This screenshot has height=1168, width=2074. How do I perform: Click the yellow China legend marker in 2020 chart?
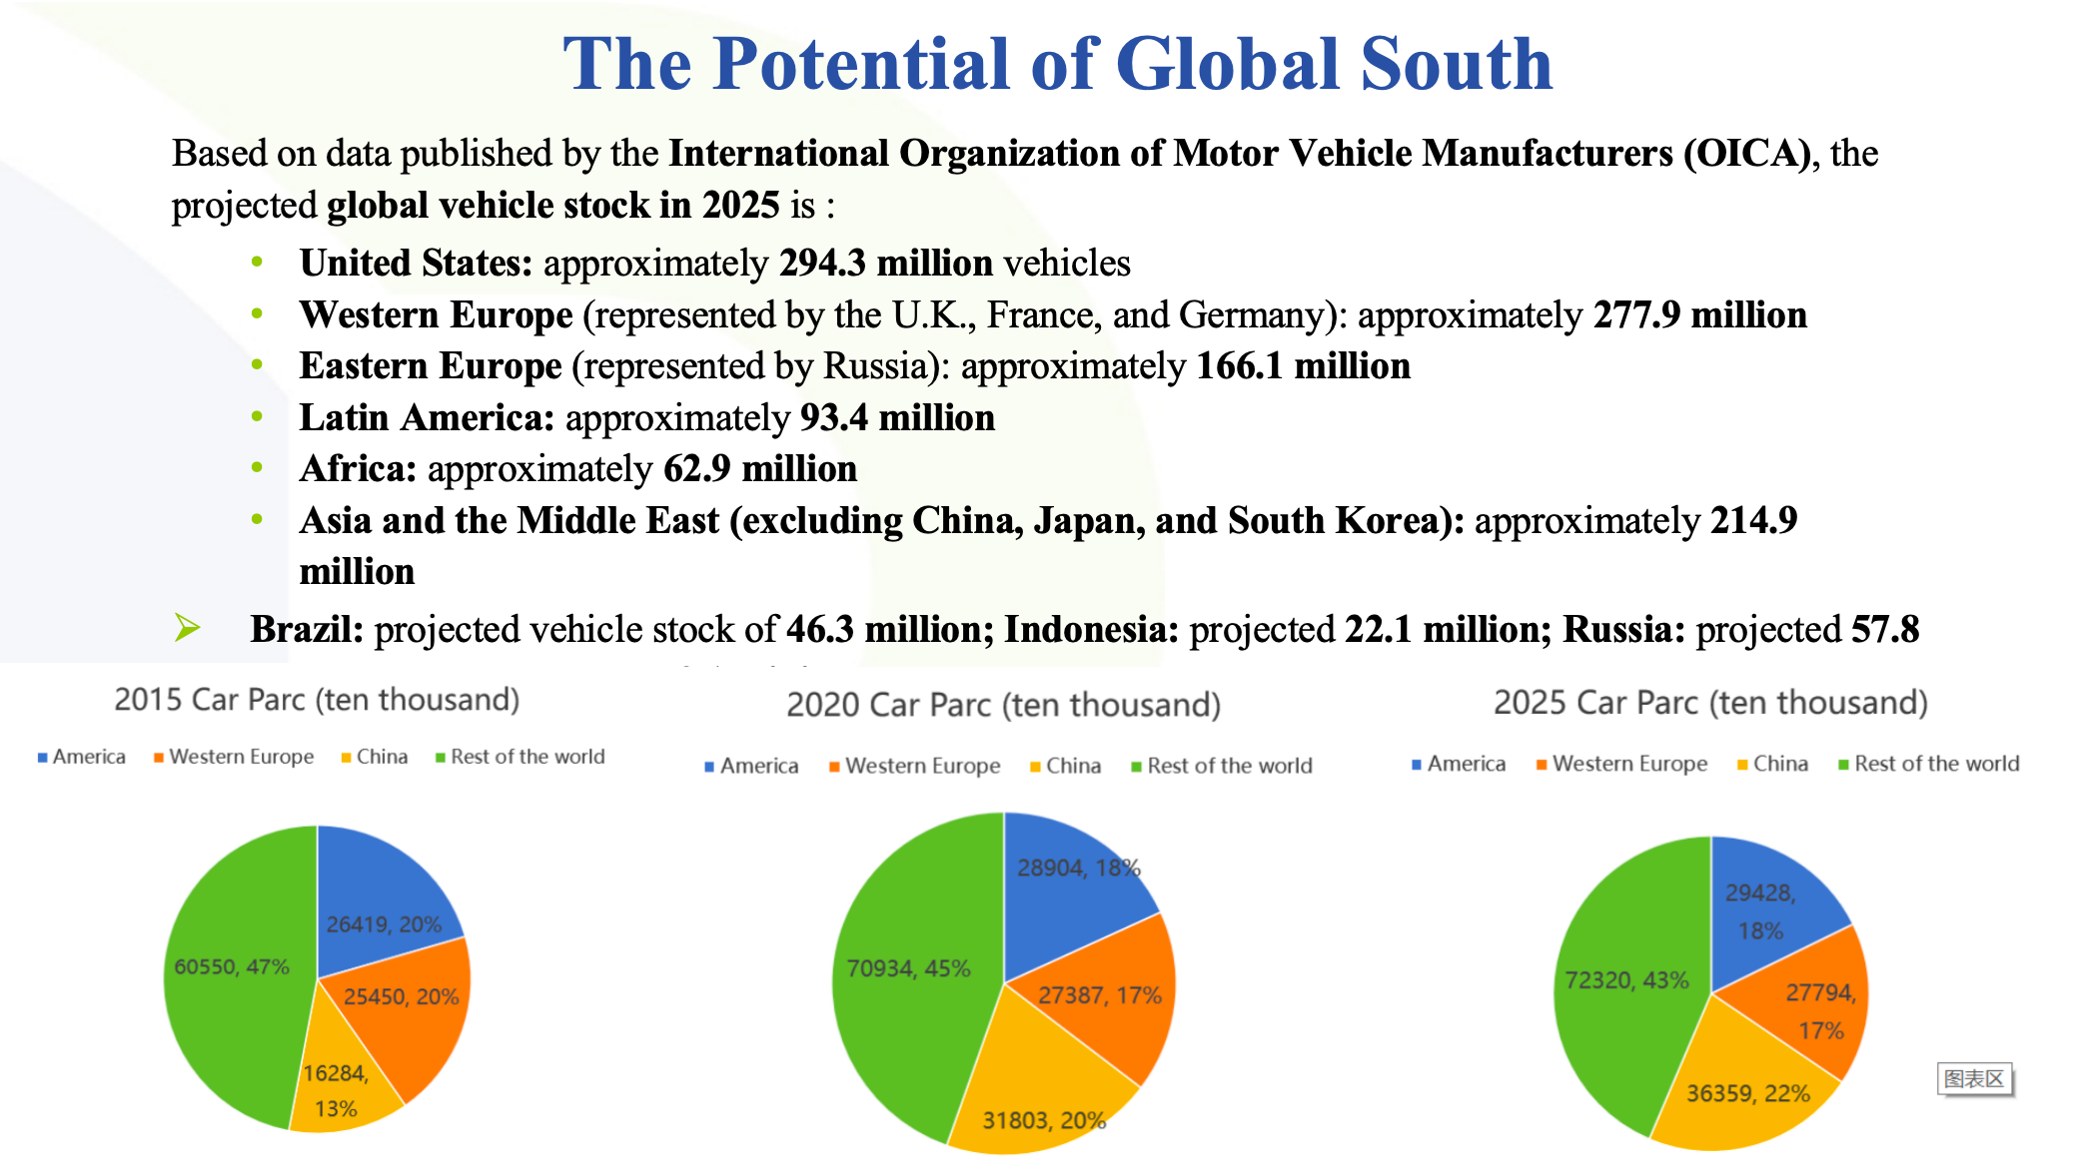1036,767
